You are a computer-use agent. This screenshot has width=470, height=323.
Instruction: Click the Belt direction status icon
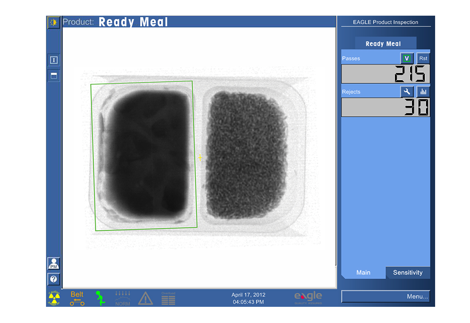point(77,298)
